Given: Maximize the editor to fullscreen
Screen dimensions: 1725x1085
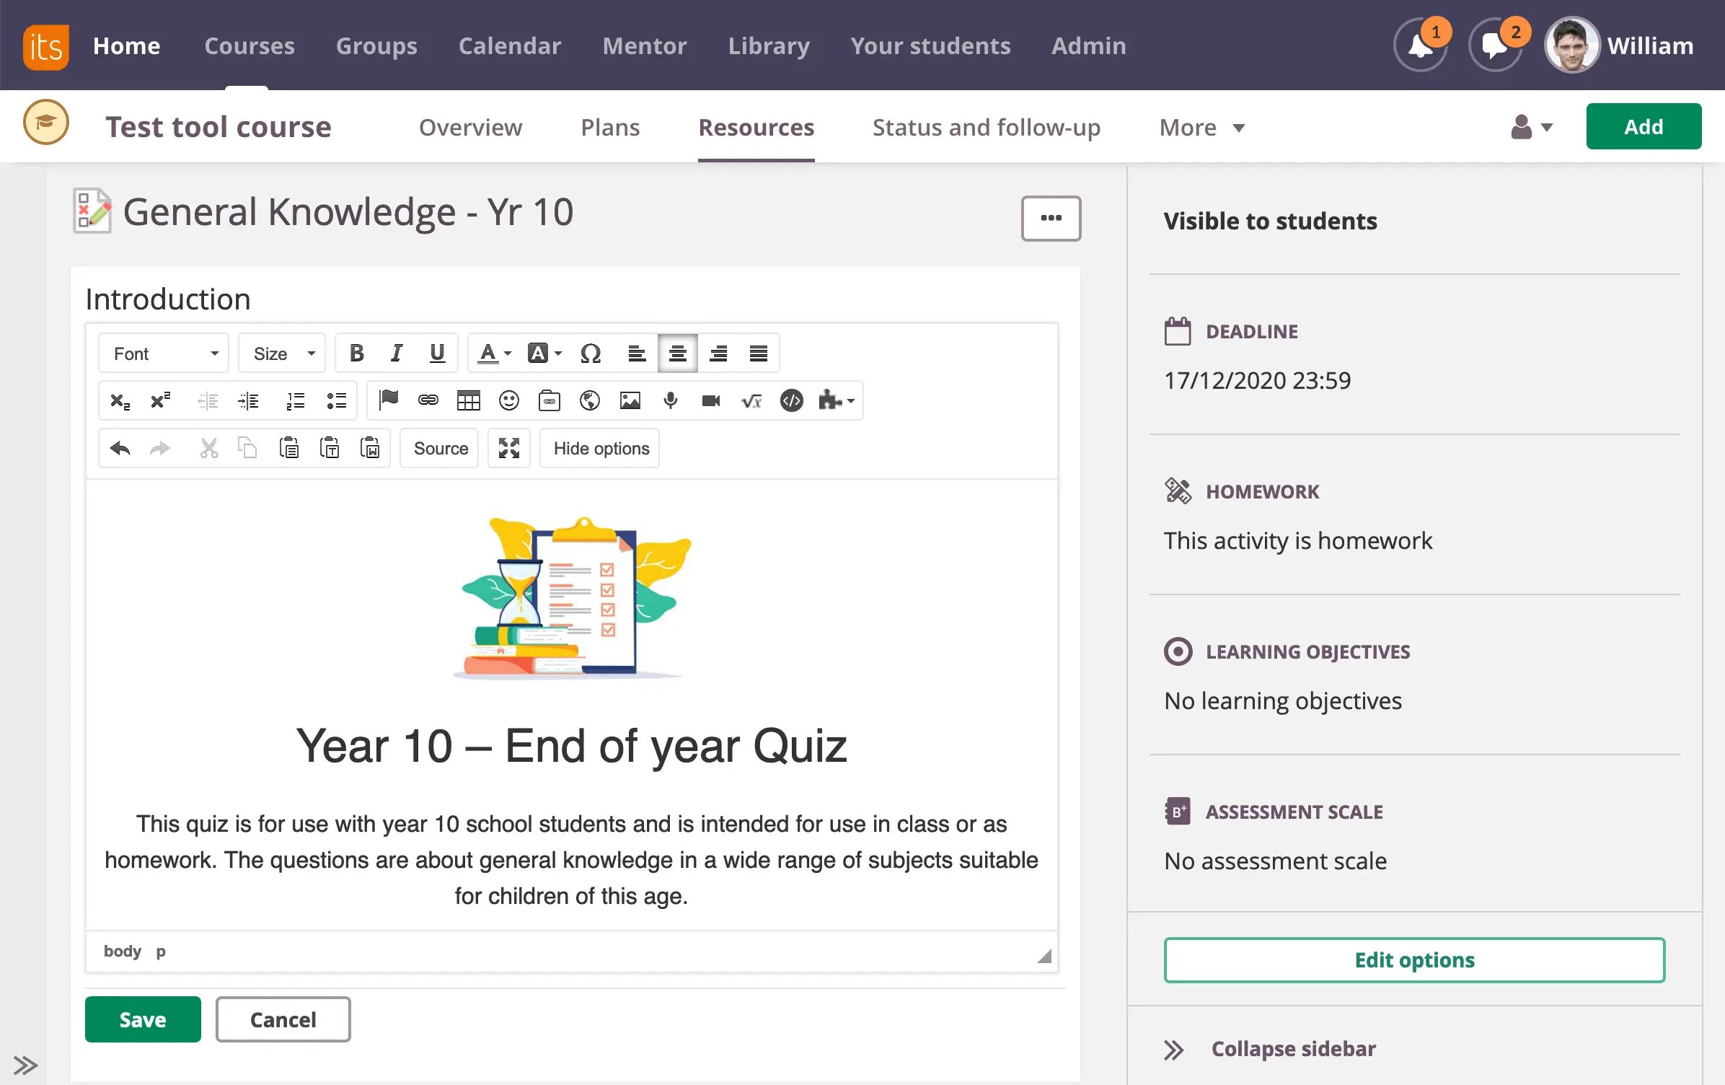Looking at the screenshot, I should (x=509, y=448).
